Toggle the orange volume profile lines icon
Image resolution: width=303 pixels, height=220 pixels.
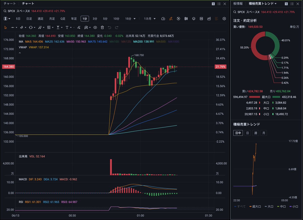(x=217, y=19)
